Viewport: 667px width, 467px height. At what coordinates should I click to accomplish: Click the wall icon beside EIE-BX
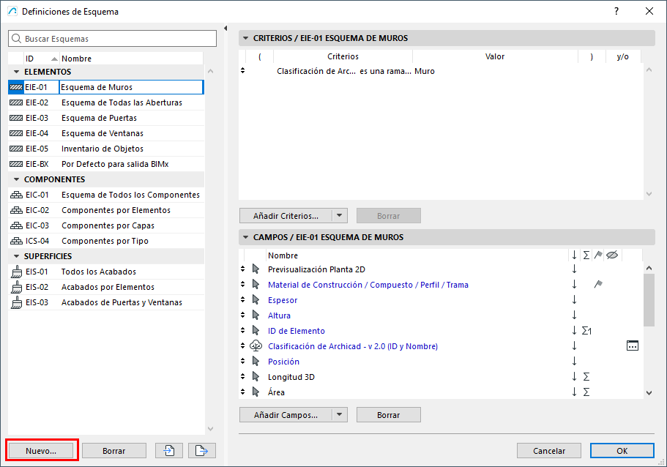16,164
